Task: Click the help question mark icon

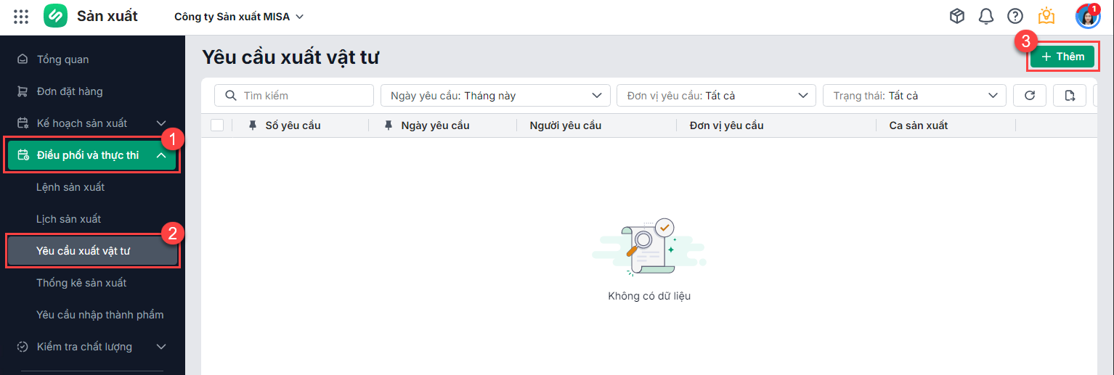Action: 1015,16
